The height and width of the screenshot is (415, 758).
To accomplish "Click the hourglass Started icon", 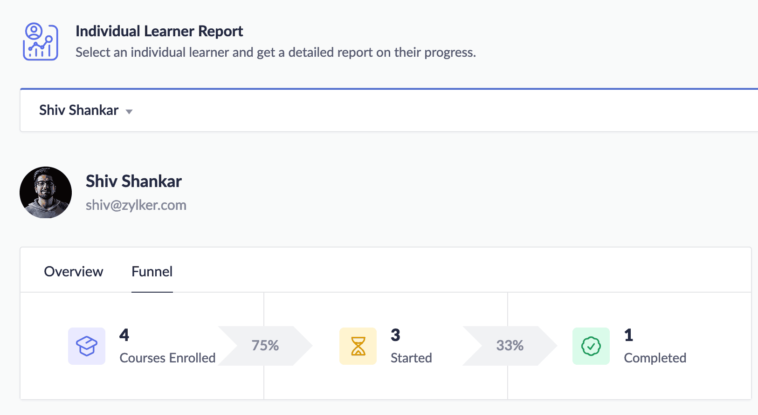I will (x=358, y=346).
